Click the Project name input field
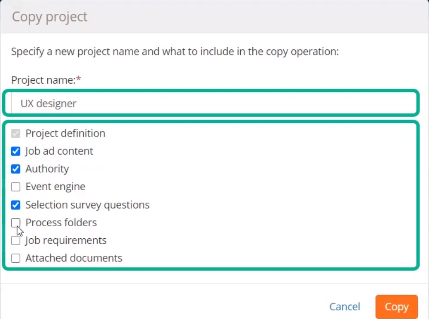This screenshot has width=429, height=319. [x=214, y=103]
